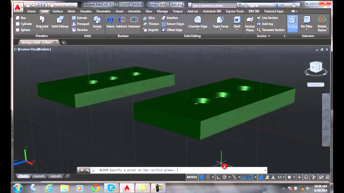Activate the Shell tool
The image size is (344, 193).
[x=237, y=21]
